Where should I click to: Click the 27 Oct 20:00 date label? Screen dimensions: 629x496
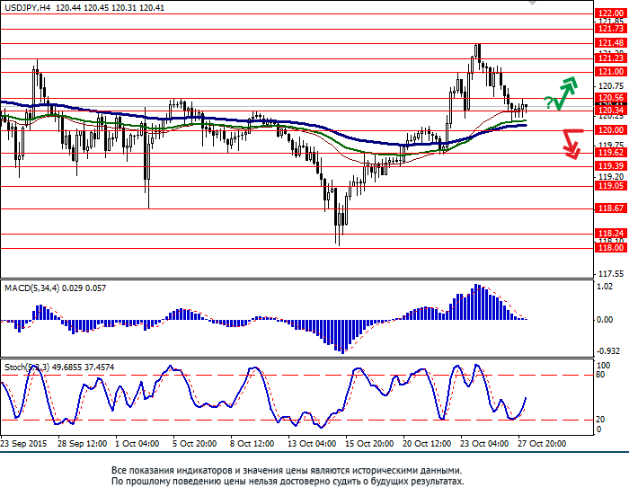tap(542, 444)
